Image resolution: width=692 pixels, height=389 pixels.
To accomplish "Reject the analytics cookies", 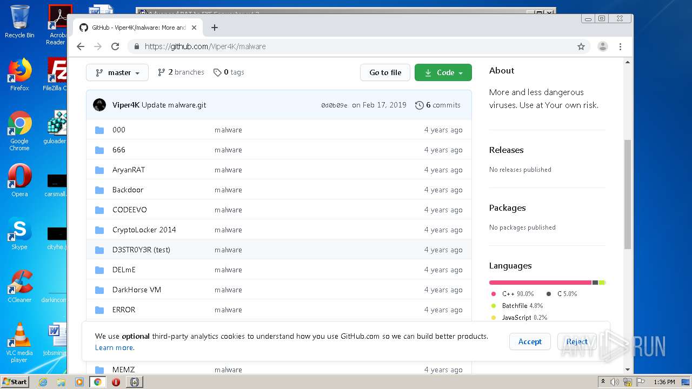I will 577,341.
